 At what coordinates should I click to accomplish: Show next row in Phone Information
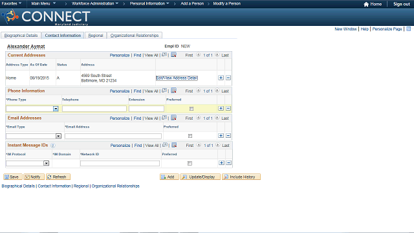pyautogui.click(x=217, y=91)
